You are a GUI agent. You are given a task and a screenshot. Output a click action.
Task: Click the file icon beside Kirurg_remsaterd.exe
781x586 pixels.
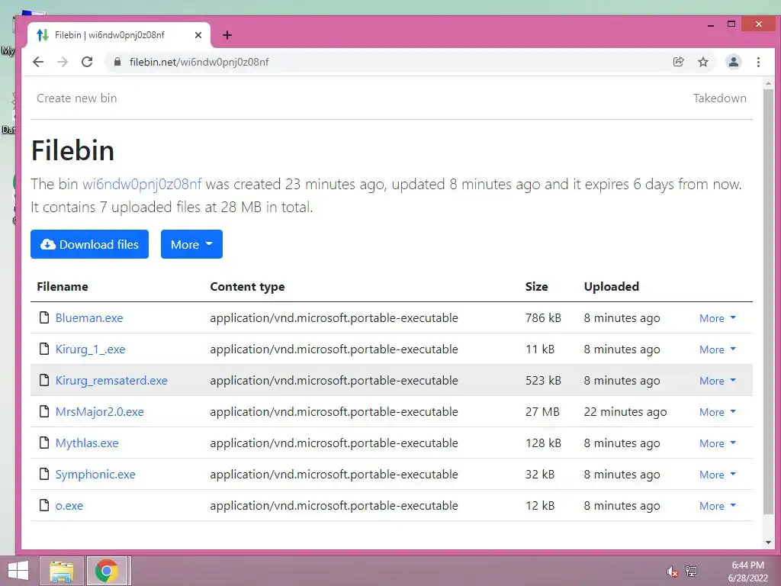[x=44, y=380]
